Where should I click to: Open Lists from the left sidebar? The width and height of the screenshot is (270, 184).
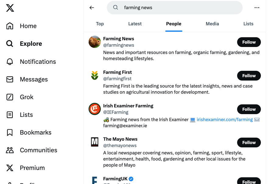10,115
